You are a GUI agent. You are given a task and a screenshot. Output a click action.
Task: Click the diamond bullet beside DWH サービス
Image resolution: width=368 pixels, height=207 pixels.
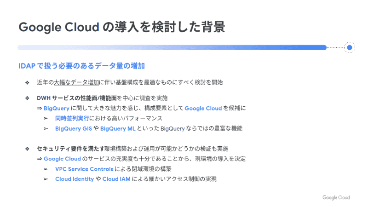[27, 98]
